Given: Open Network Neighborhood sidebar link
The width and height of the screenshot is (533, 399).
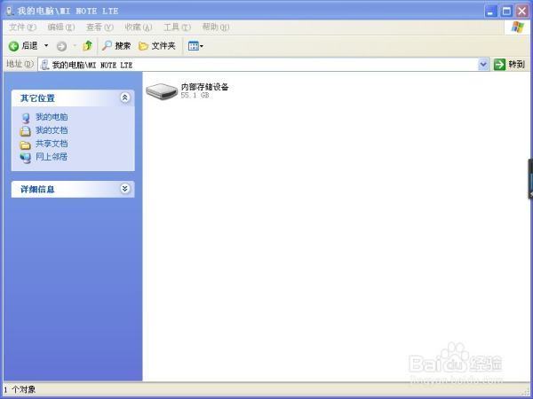Looking at the screenshot, I should click(x=52, y=157).
